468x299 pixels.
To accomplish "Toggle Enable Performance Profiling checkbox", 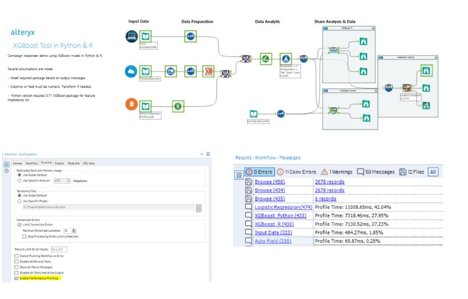I will tap(16, 278).
